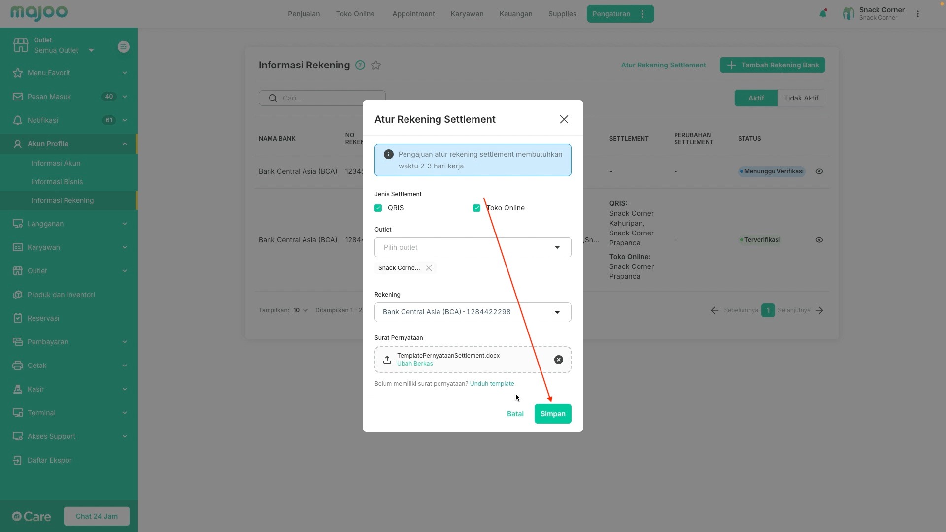
Task: Open the help question mark icon
Action: tap(360, 66)
